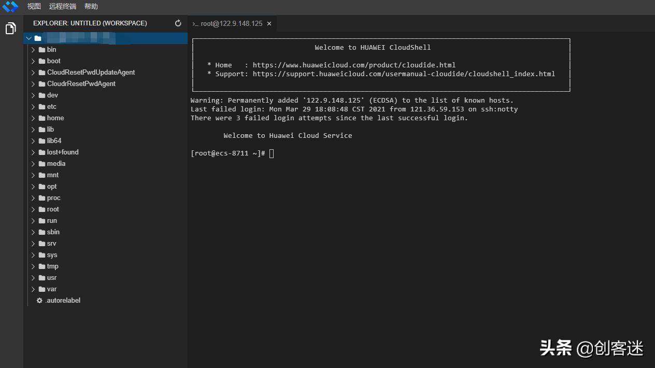Click the workspace root folder icon
The width and height of the screenshot is (655, 368).
(38, 38)
